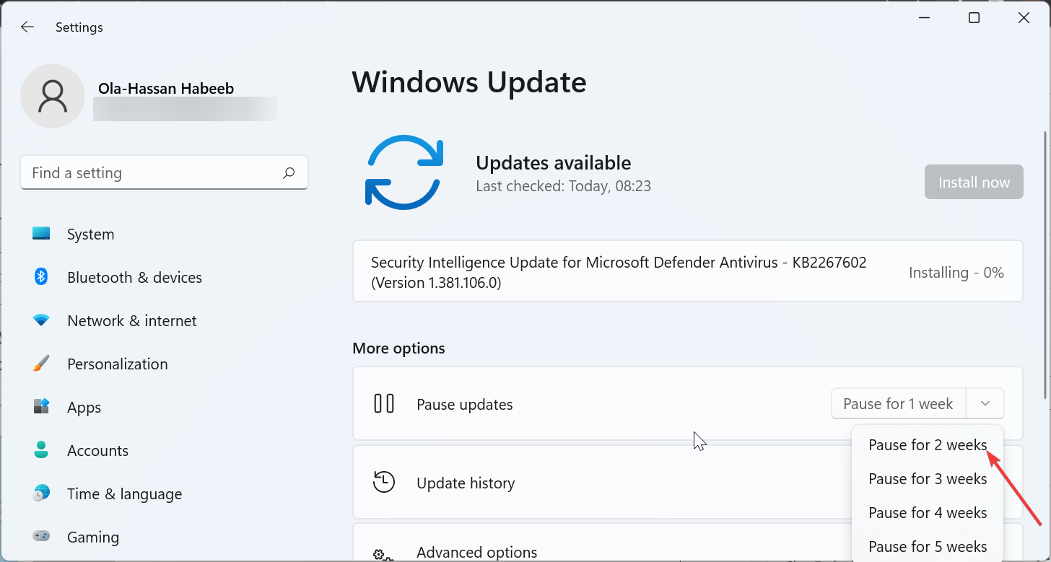Choose Pause for 5 weeks option
Image resolution: width=1051 pixels, height=562 pixels.
tap(928, 546)
